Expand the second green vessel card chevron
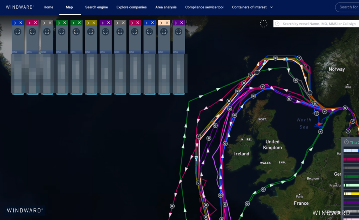The width and height of the screenshot is (359, 220). (x=74, y=23)
